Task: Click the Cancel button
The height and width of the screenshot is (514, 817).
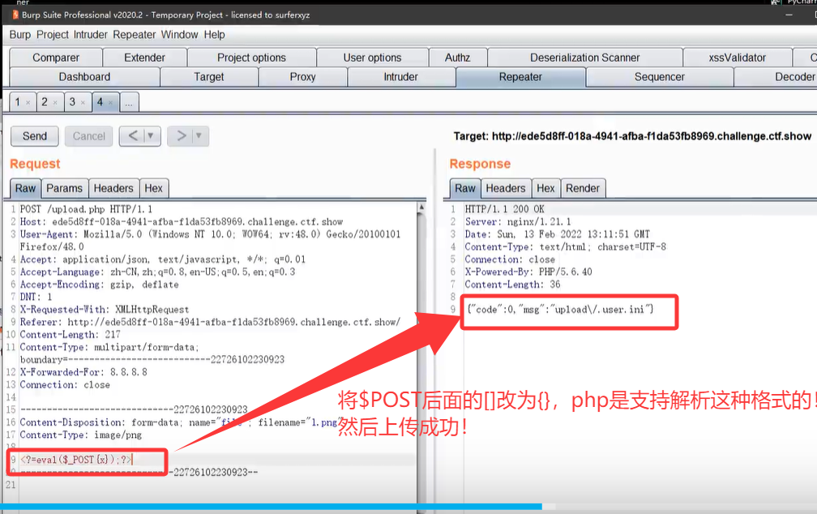Action: click(x=88, y=136)
